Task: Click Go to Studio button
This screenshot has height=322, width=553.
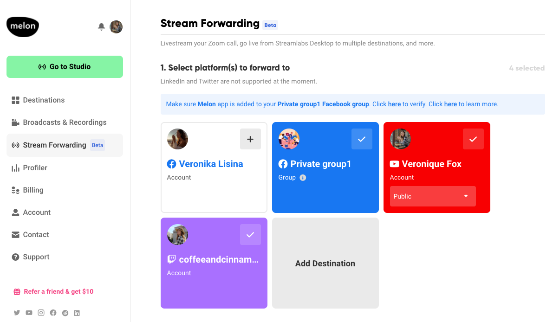Action: (x=65, y=67)
